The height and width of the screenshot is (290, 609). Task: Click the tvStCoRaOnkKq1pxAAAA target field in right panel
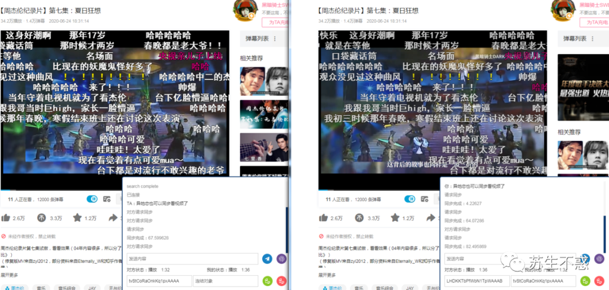[544, 280]
